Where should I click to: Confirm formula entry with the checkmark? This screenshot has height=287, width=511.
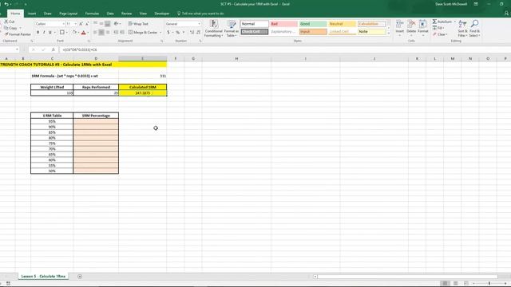click(x=43, y=49)
